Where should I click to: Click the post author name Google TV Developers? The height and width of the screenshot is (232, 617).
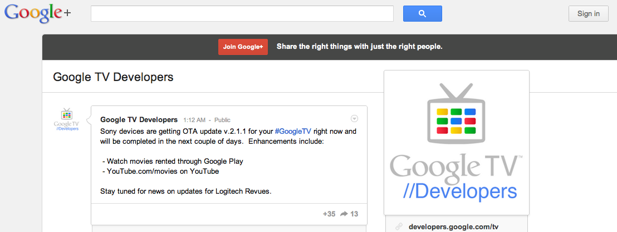coord(139,119)
